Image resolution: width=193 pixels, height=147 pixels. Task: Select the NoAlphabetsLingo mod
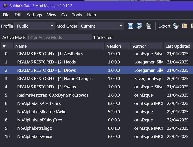tap(96, 128)
